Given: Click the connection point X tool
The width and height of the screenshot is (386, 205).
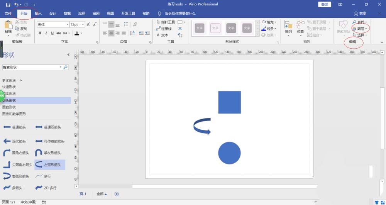Looking at the screenshot, I should [x=180, y=29].
